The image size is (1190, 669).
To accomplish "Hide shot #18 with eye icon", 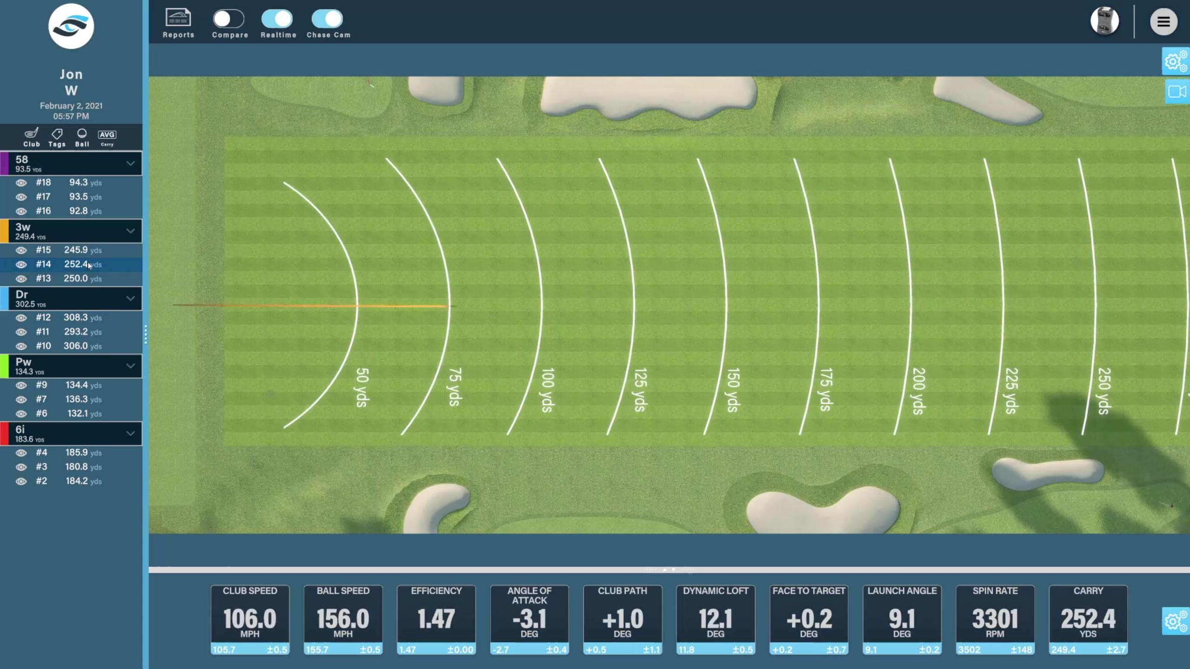I will click(21, 183).
